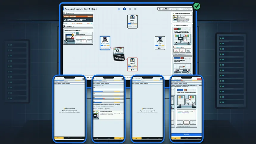Select player4 FULL avatar on the board
The width and height of the screenshot is (256, 144).
tap(105, 39)
